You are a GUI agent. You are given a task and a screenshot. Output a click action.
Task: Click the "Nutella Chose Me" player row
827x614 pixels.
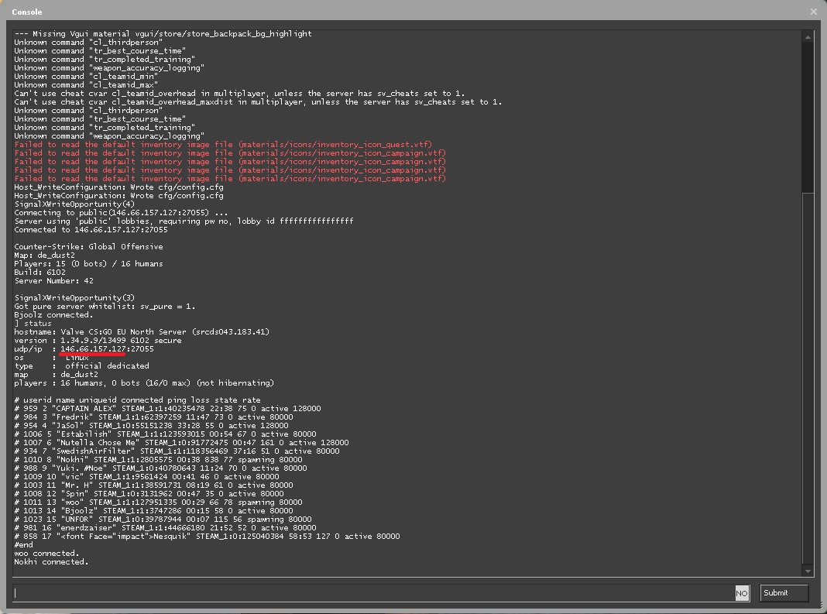tap(181, 443)
